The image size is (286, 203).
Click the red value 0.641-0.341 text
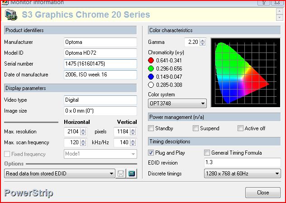(x=169, y=61)
